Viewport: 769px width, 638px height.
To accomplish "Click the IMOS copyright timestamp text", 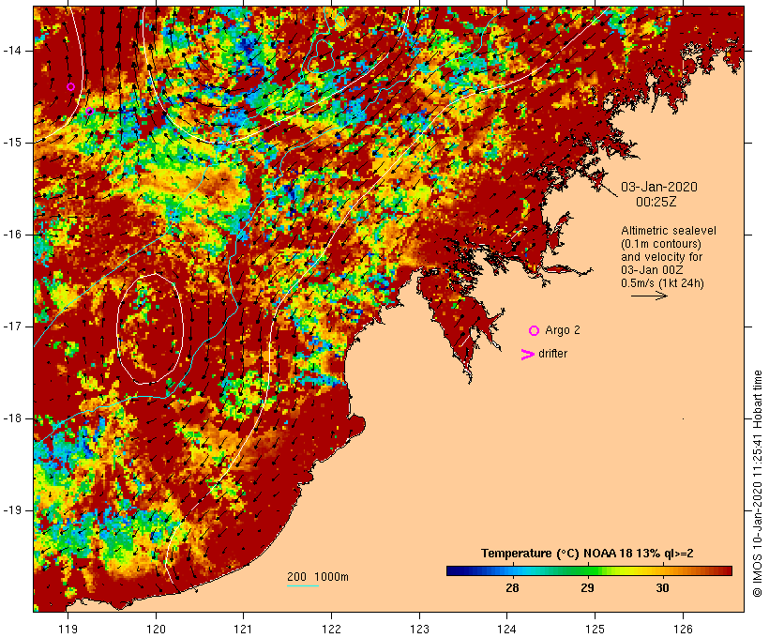I will tap(757, 483).
